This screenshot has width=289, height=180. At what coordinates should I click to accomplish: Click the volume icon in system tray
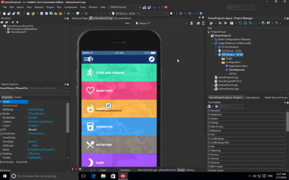tap(254, 176)
